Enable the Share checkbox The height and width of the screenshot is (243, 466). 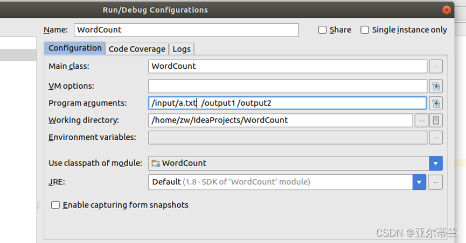pos(322,30)
